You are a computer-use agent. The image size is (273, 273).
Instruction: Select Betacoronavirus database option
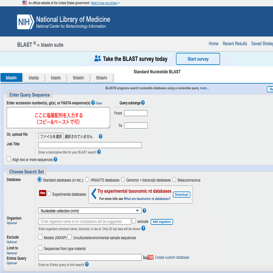[x=174, y=179]
